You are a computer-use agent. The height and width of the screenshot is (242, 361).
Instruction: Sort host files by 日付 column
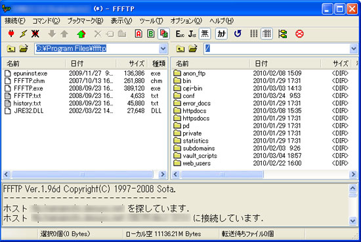pos(286,63)
